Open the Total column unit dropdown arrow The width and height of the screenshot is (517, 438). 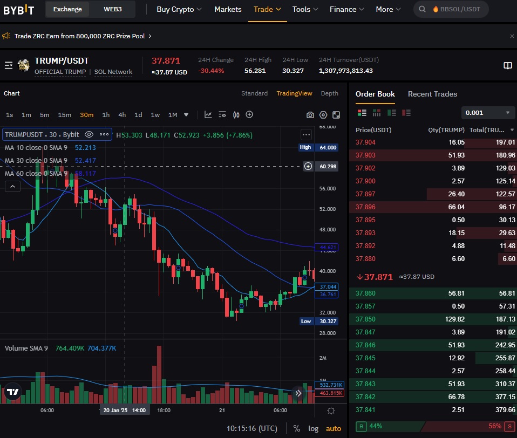coord(512,130)
